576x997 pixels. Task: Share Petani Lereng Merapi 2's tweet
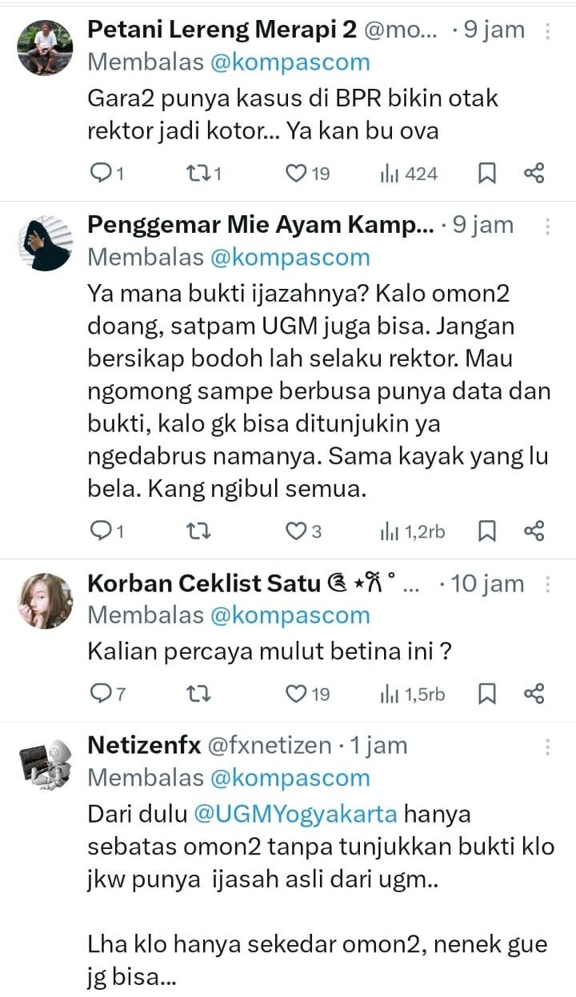coord(534,173)
